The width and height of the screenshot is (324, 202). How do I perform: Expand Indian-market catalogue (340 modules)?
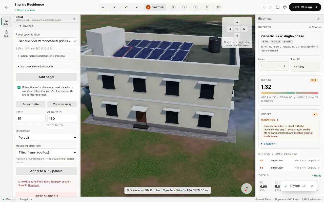46,56
